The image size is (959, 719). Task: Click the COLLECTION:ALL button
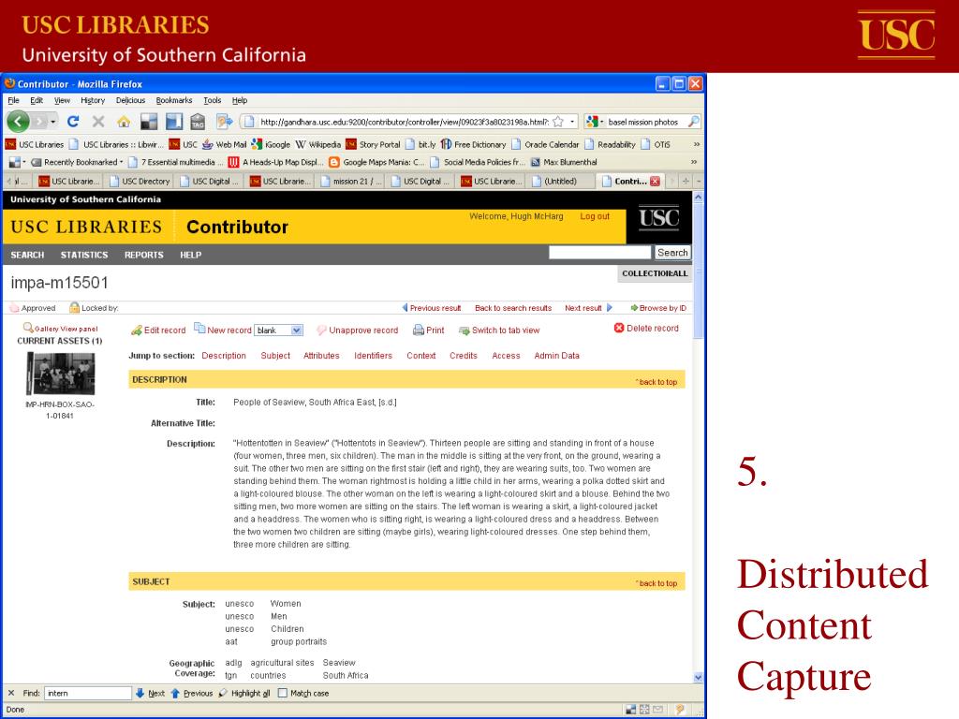click(x=655, y=273)
